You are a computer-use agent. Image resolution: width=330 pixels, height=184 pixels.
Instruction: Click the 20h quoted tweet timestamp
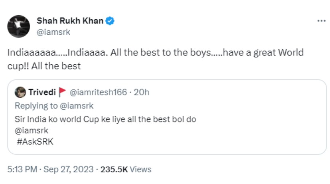click(x=142, y=93)
